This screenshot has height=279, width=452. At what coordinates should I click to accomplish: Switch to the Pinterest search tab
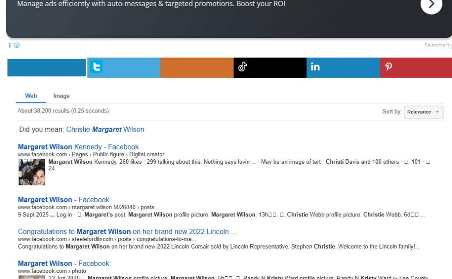416,68
